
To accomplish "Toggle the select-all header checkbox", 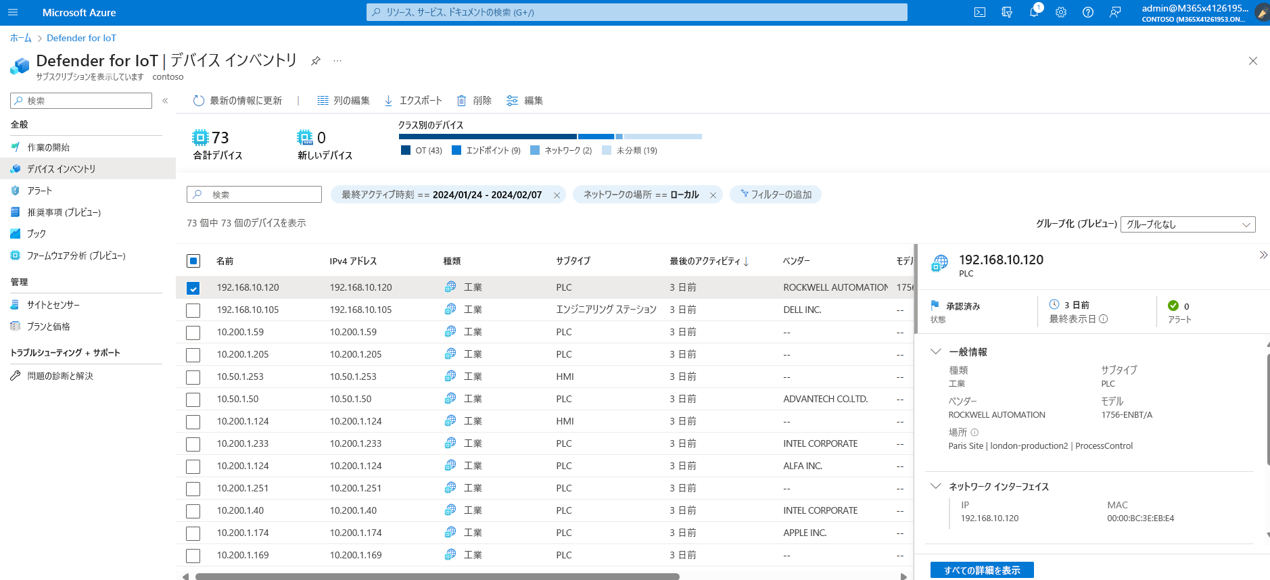I will pos(193,261).
